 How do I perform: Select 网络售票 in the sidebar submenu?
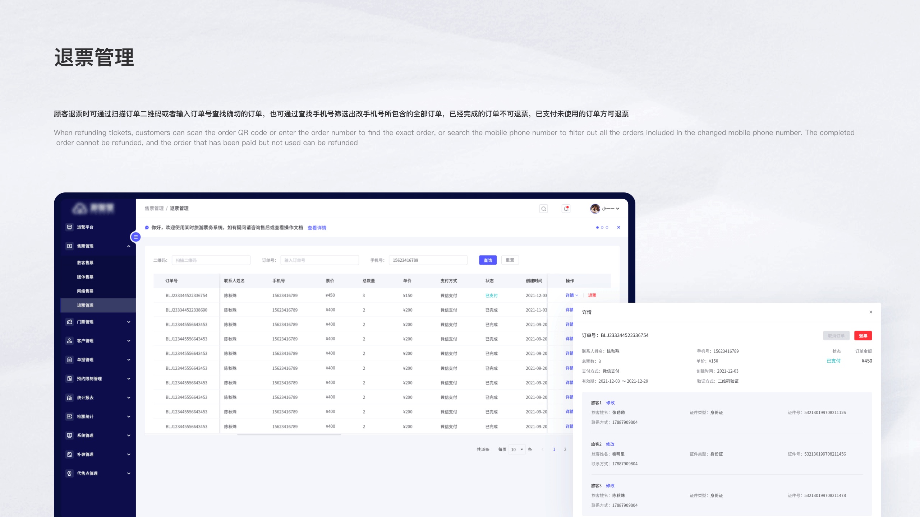point(85,291)
